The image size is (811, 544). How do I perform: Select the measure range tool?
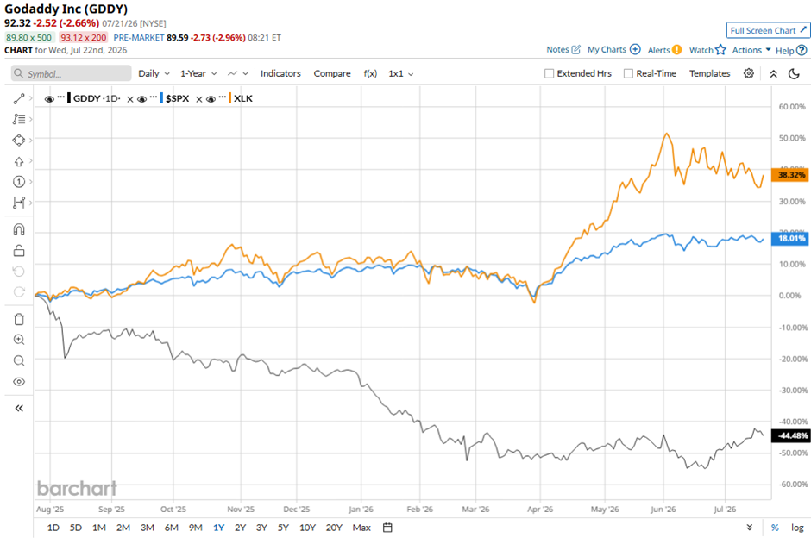tap(19, 203)
